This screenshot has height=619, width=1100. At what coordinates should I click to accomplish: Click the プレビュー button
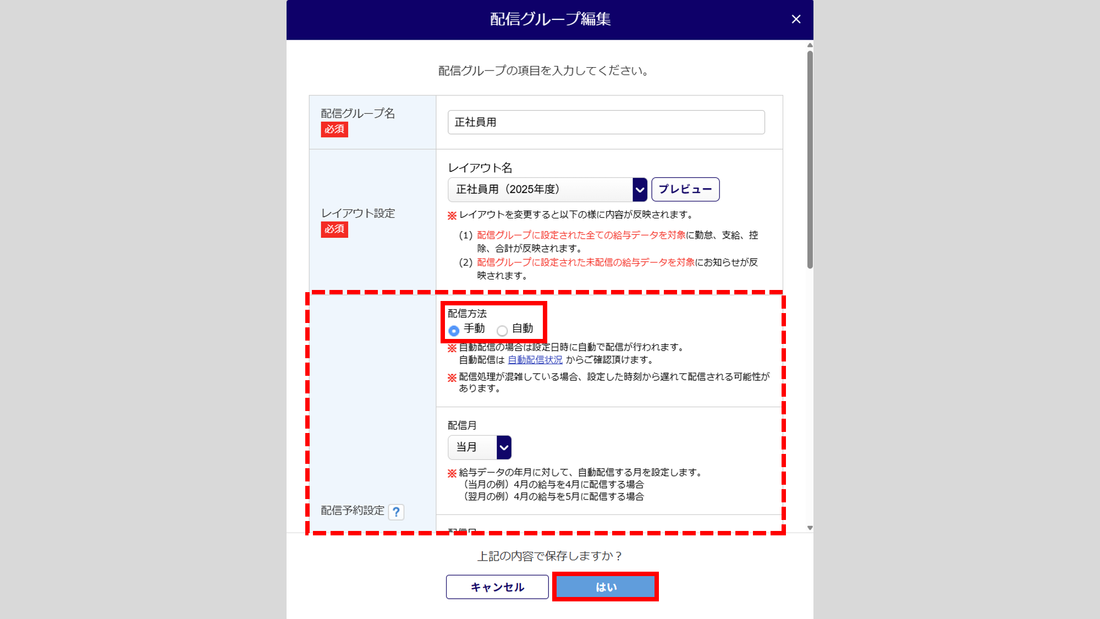pyautogui.click(x=685, y=189)
